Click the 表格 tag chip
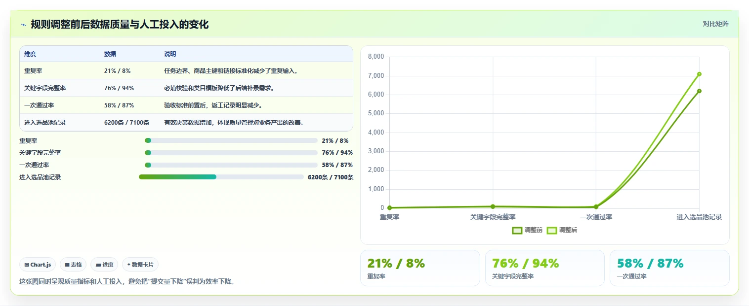The height and width of the screenshot is (306, 749). click(x=73, y=265)
